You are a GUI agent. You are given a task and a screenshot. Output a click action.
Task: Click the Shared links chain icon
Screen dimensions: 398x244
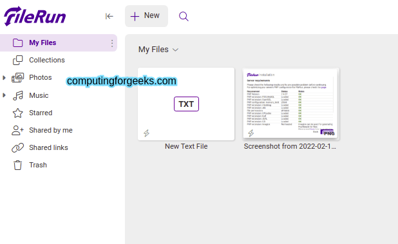click(18, 147)
